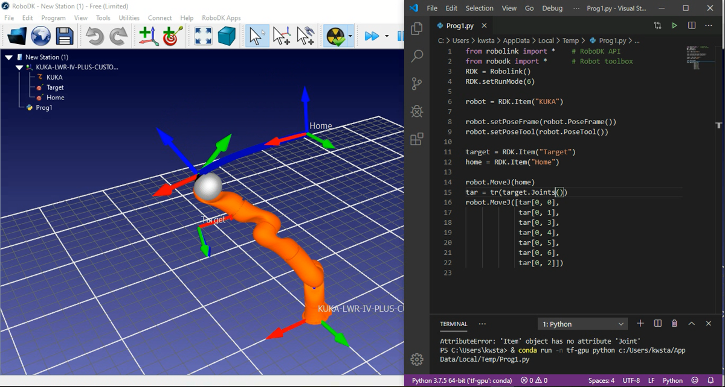Save the station with floppy disk icon
The width and height of the screenshot is (725, 387).
point(65,36)
